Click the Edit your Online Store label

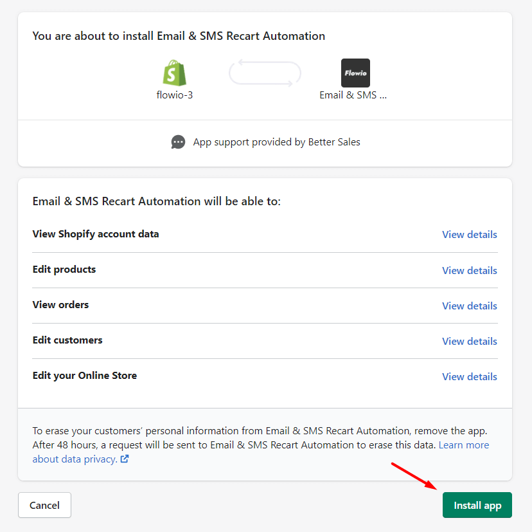(x=85, y=376)
